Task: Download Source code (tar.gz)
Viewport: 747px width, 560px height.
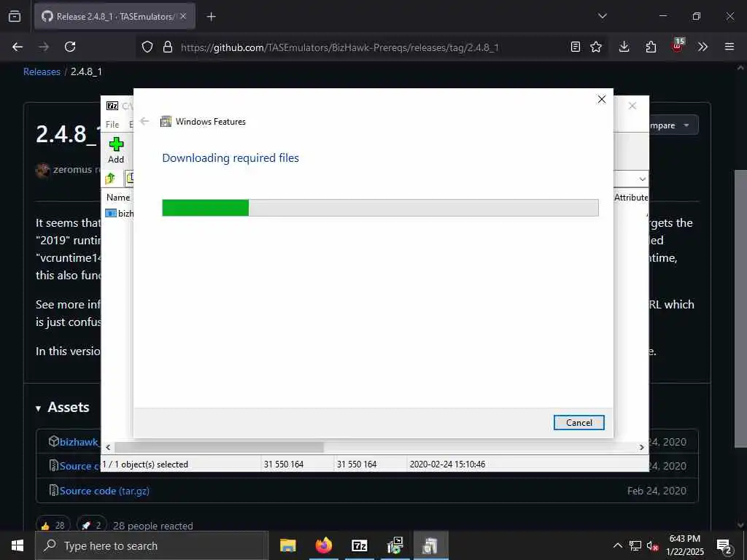Action: pos(104,491)
